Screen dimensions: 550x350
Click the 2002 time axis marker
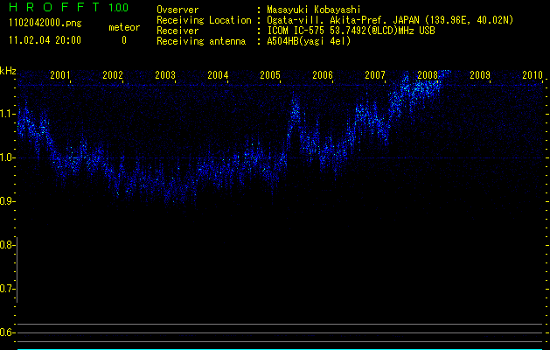[x=113, y=74]
